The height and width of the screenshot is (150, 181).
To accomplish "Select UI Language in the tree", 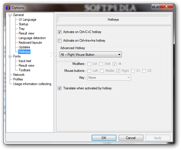I will (x=28, y=20).
